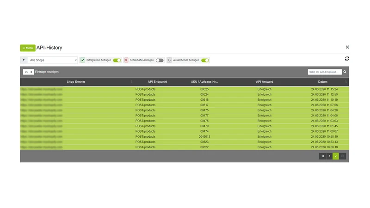Go to last page with double-right arrows
370x208 pixels.
pos(342,156)
